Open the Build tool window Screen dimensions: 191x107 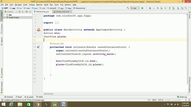[x=19, y=97]
